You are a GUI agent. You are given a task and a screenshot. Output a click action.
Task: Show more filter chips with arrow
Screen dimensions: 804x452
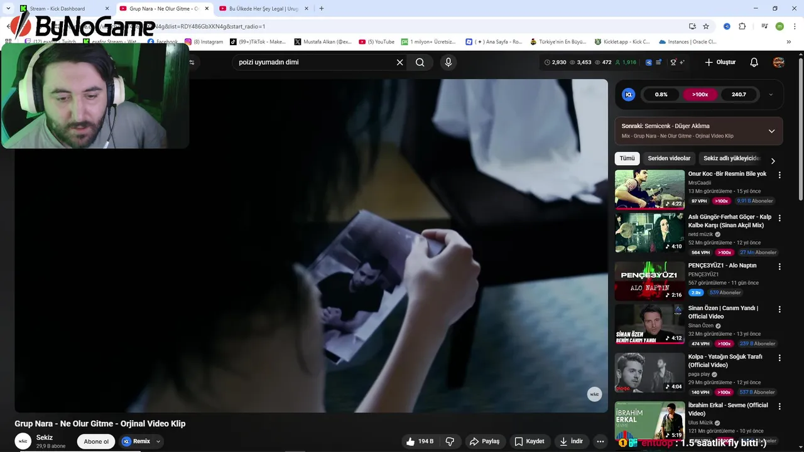tap(773, 161)
